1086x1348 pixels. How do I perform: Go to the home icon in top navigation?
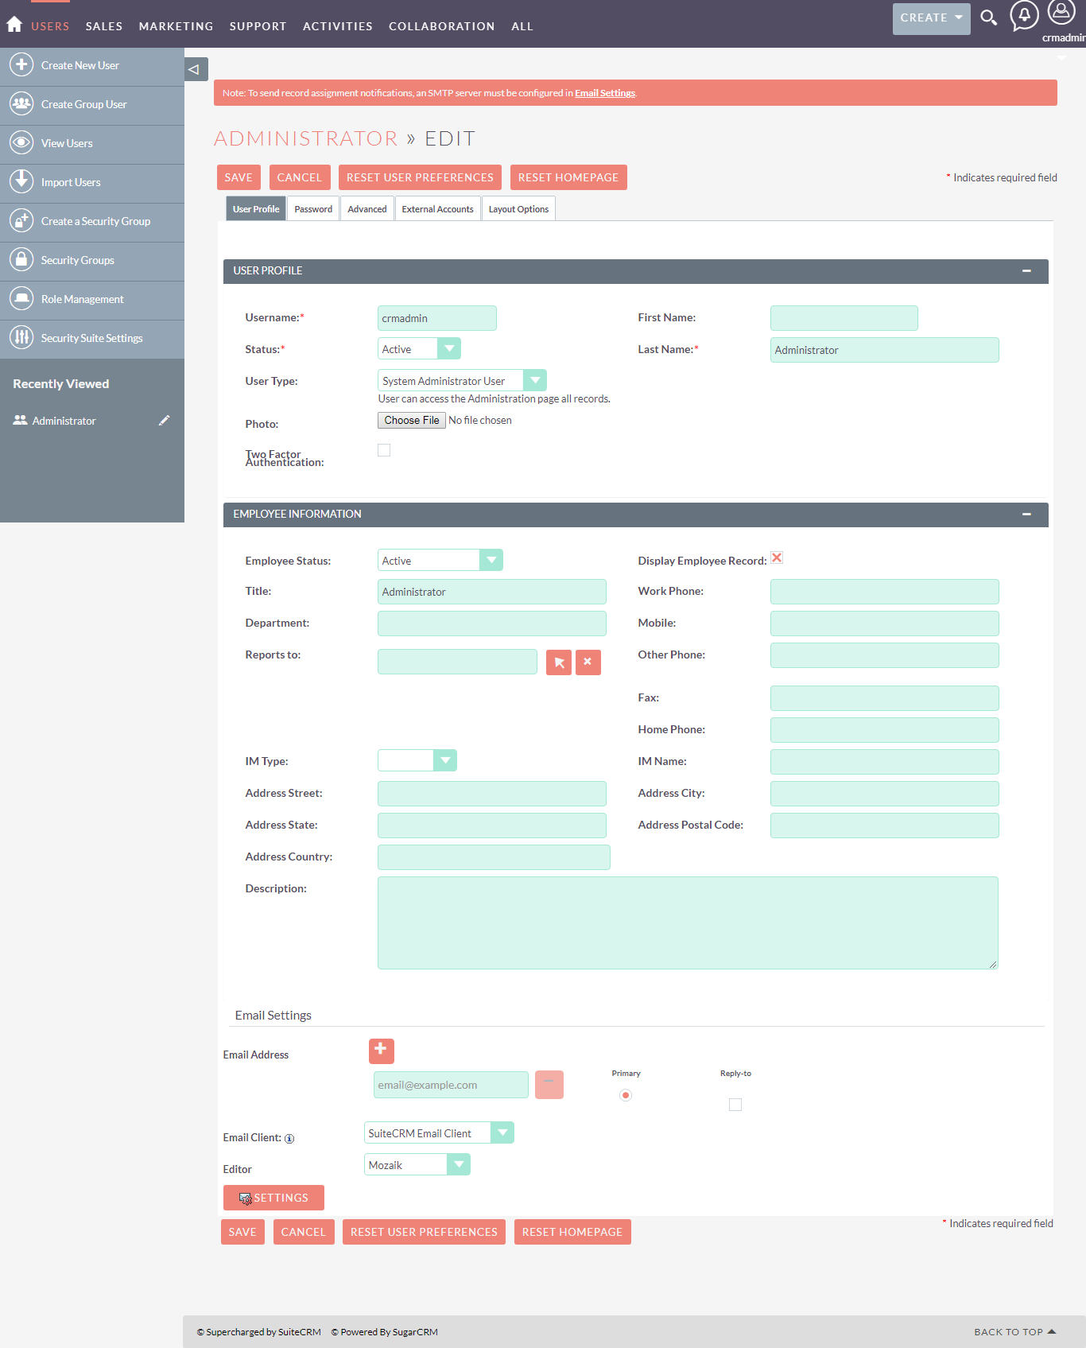[14, 25]
